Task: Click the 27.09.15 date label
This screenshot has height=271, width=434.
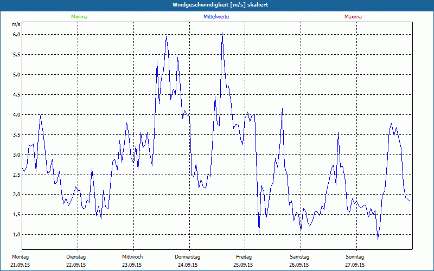Action: [355, 265]
